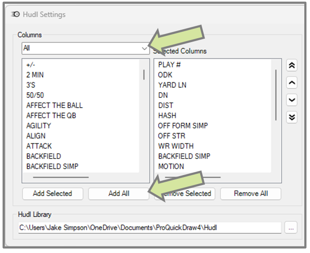Move selected column up one position
Viewport: 310px width, 253px height.
292,83
